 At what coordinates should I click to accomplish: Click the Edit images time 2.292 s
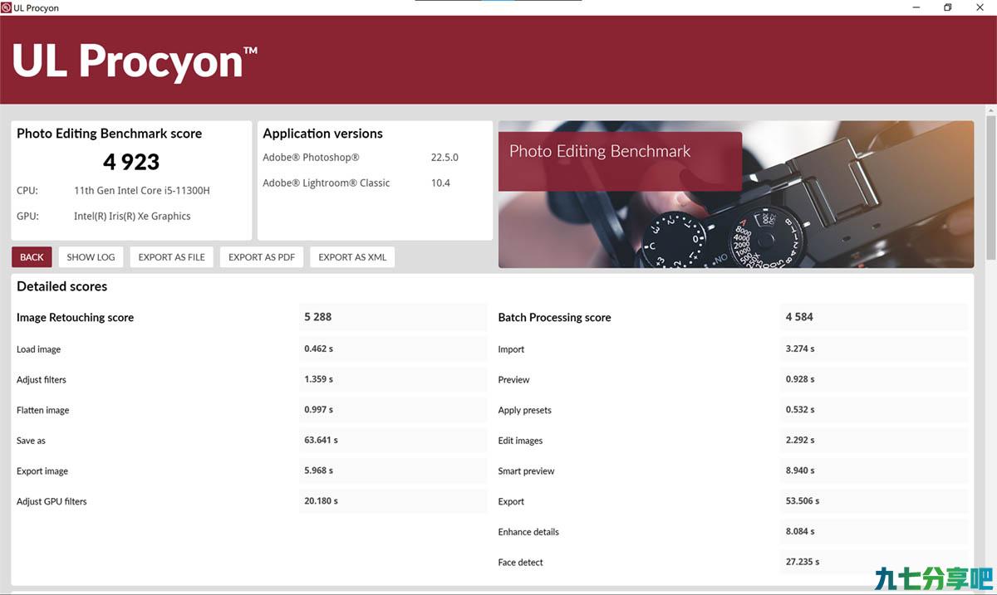(800, 441)
